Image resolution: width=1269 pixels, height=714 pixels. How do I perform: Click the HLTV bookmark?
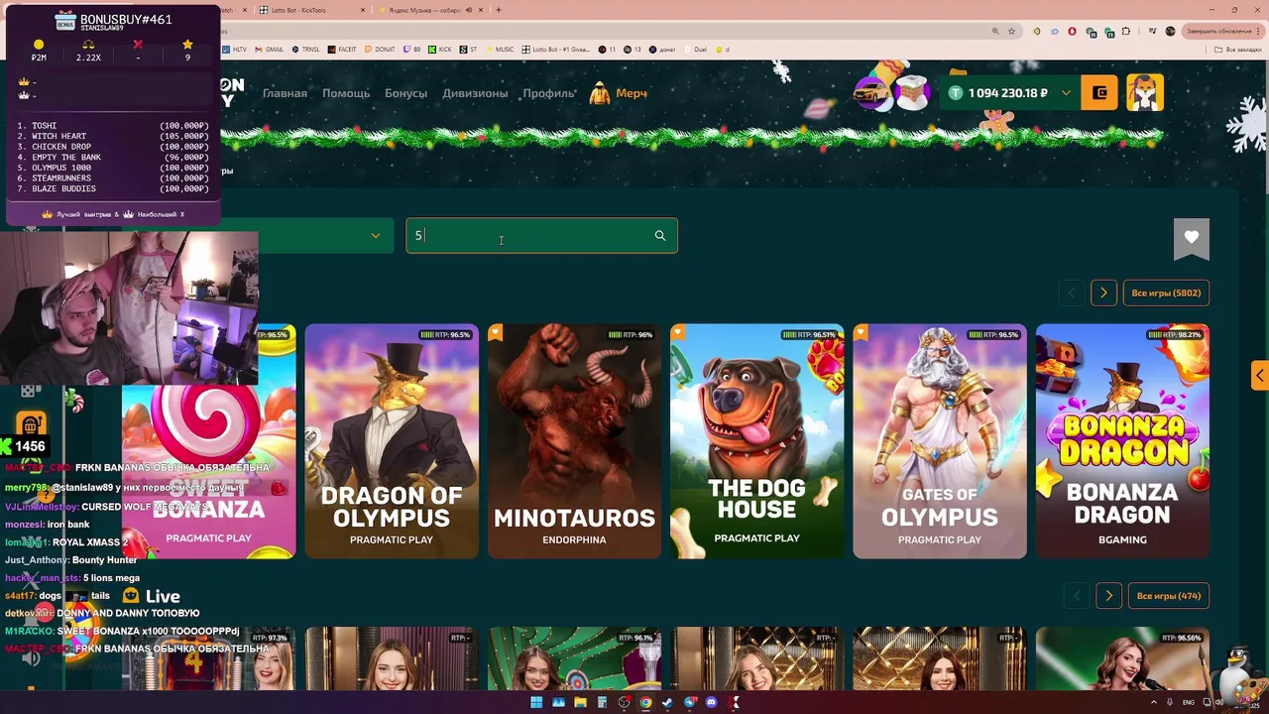236,50
